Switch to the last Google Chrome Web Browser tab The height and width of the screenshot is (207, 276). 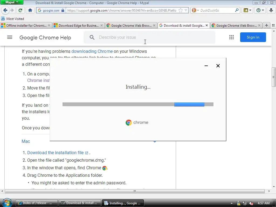coord(236,26)
